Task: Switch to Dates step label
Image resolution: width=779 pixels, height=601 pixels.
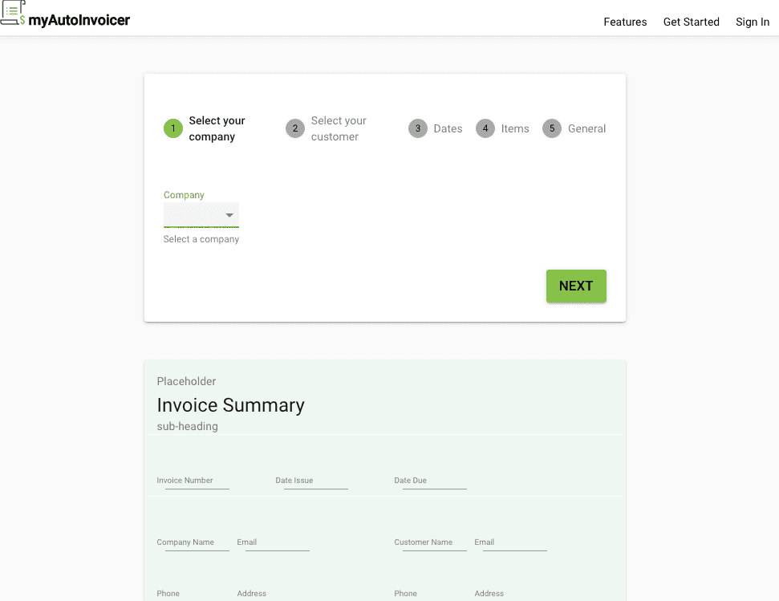Action: (448, 128)
